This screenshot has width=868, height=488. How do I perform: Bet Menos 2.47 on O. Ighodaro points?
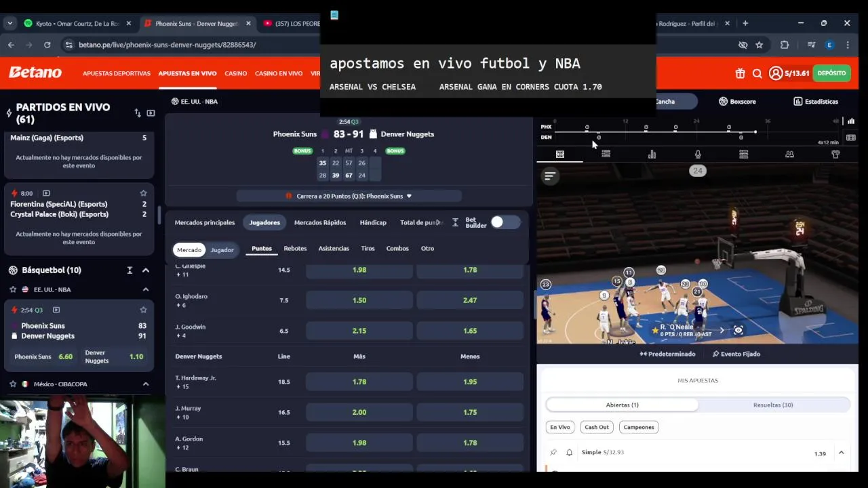click(x=470, y=300)
